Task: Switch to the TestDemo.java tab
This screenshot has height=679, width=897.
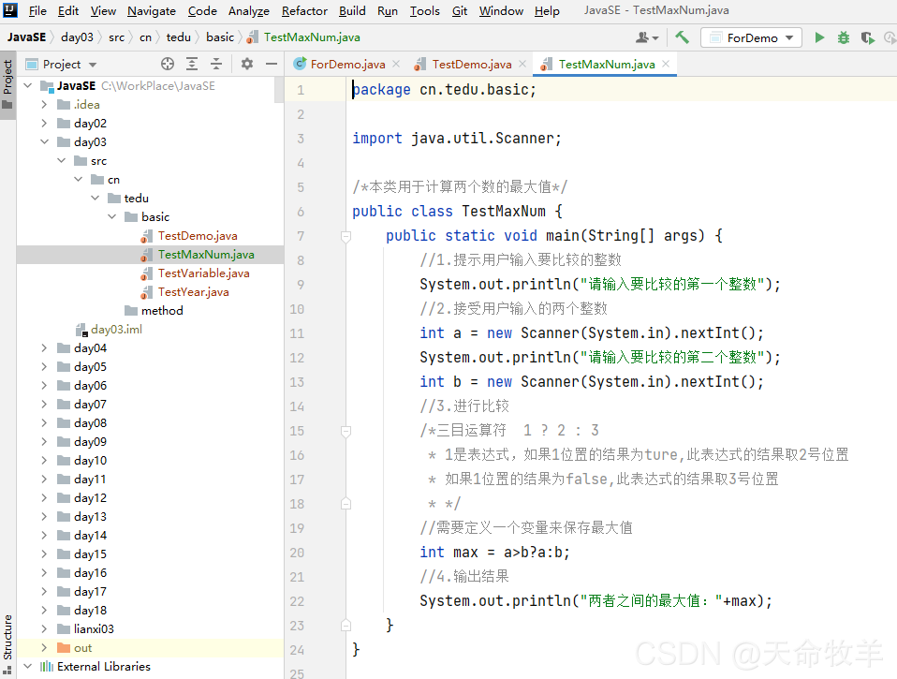Action: pyautogui.click(x=472, y=64)
